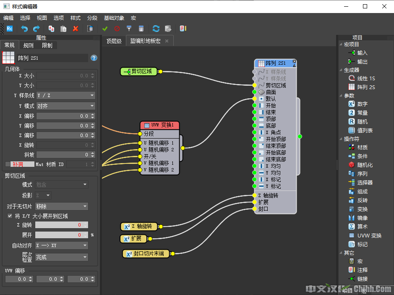This screenshot has height=295, width=394.
Task: Click the undo arrow in the toolbar
Action: click(24, 29)
